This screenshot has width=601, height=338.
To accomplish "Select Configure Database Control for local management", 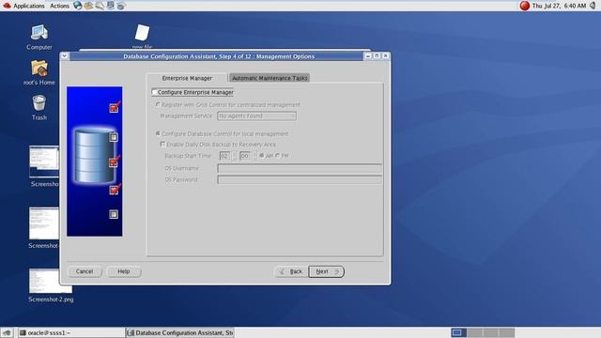I will coord(158,133).
